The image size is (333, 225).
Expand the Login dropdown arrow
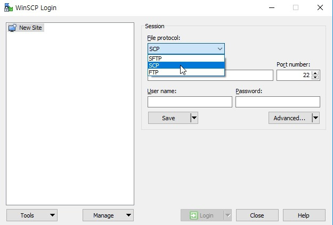click(x=228, y=215)
